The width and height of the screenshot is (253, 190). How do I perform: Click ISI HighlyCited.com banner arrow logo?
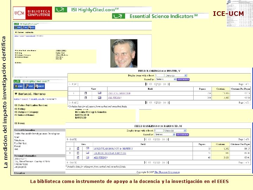pyautogui.click(x=61, y=10)
